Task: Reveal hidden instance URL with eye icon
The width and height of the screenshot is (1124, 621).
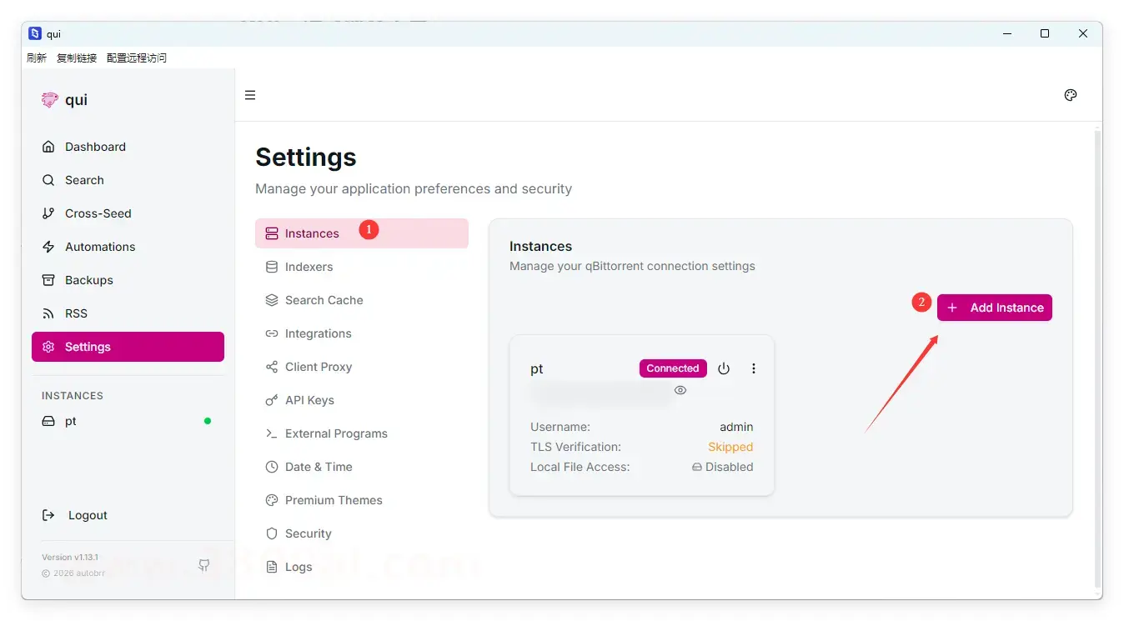Action: coord(680,390)
